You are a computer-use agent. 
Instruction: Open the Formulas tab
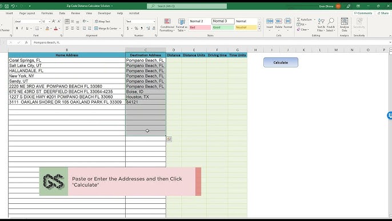pyautogui.click(x=47, y=13)
